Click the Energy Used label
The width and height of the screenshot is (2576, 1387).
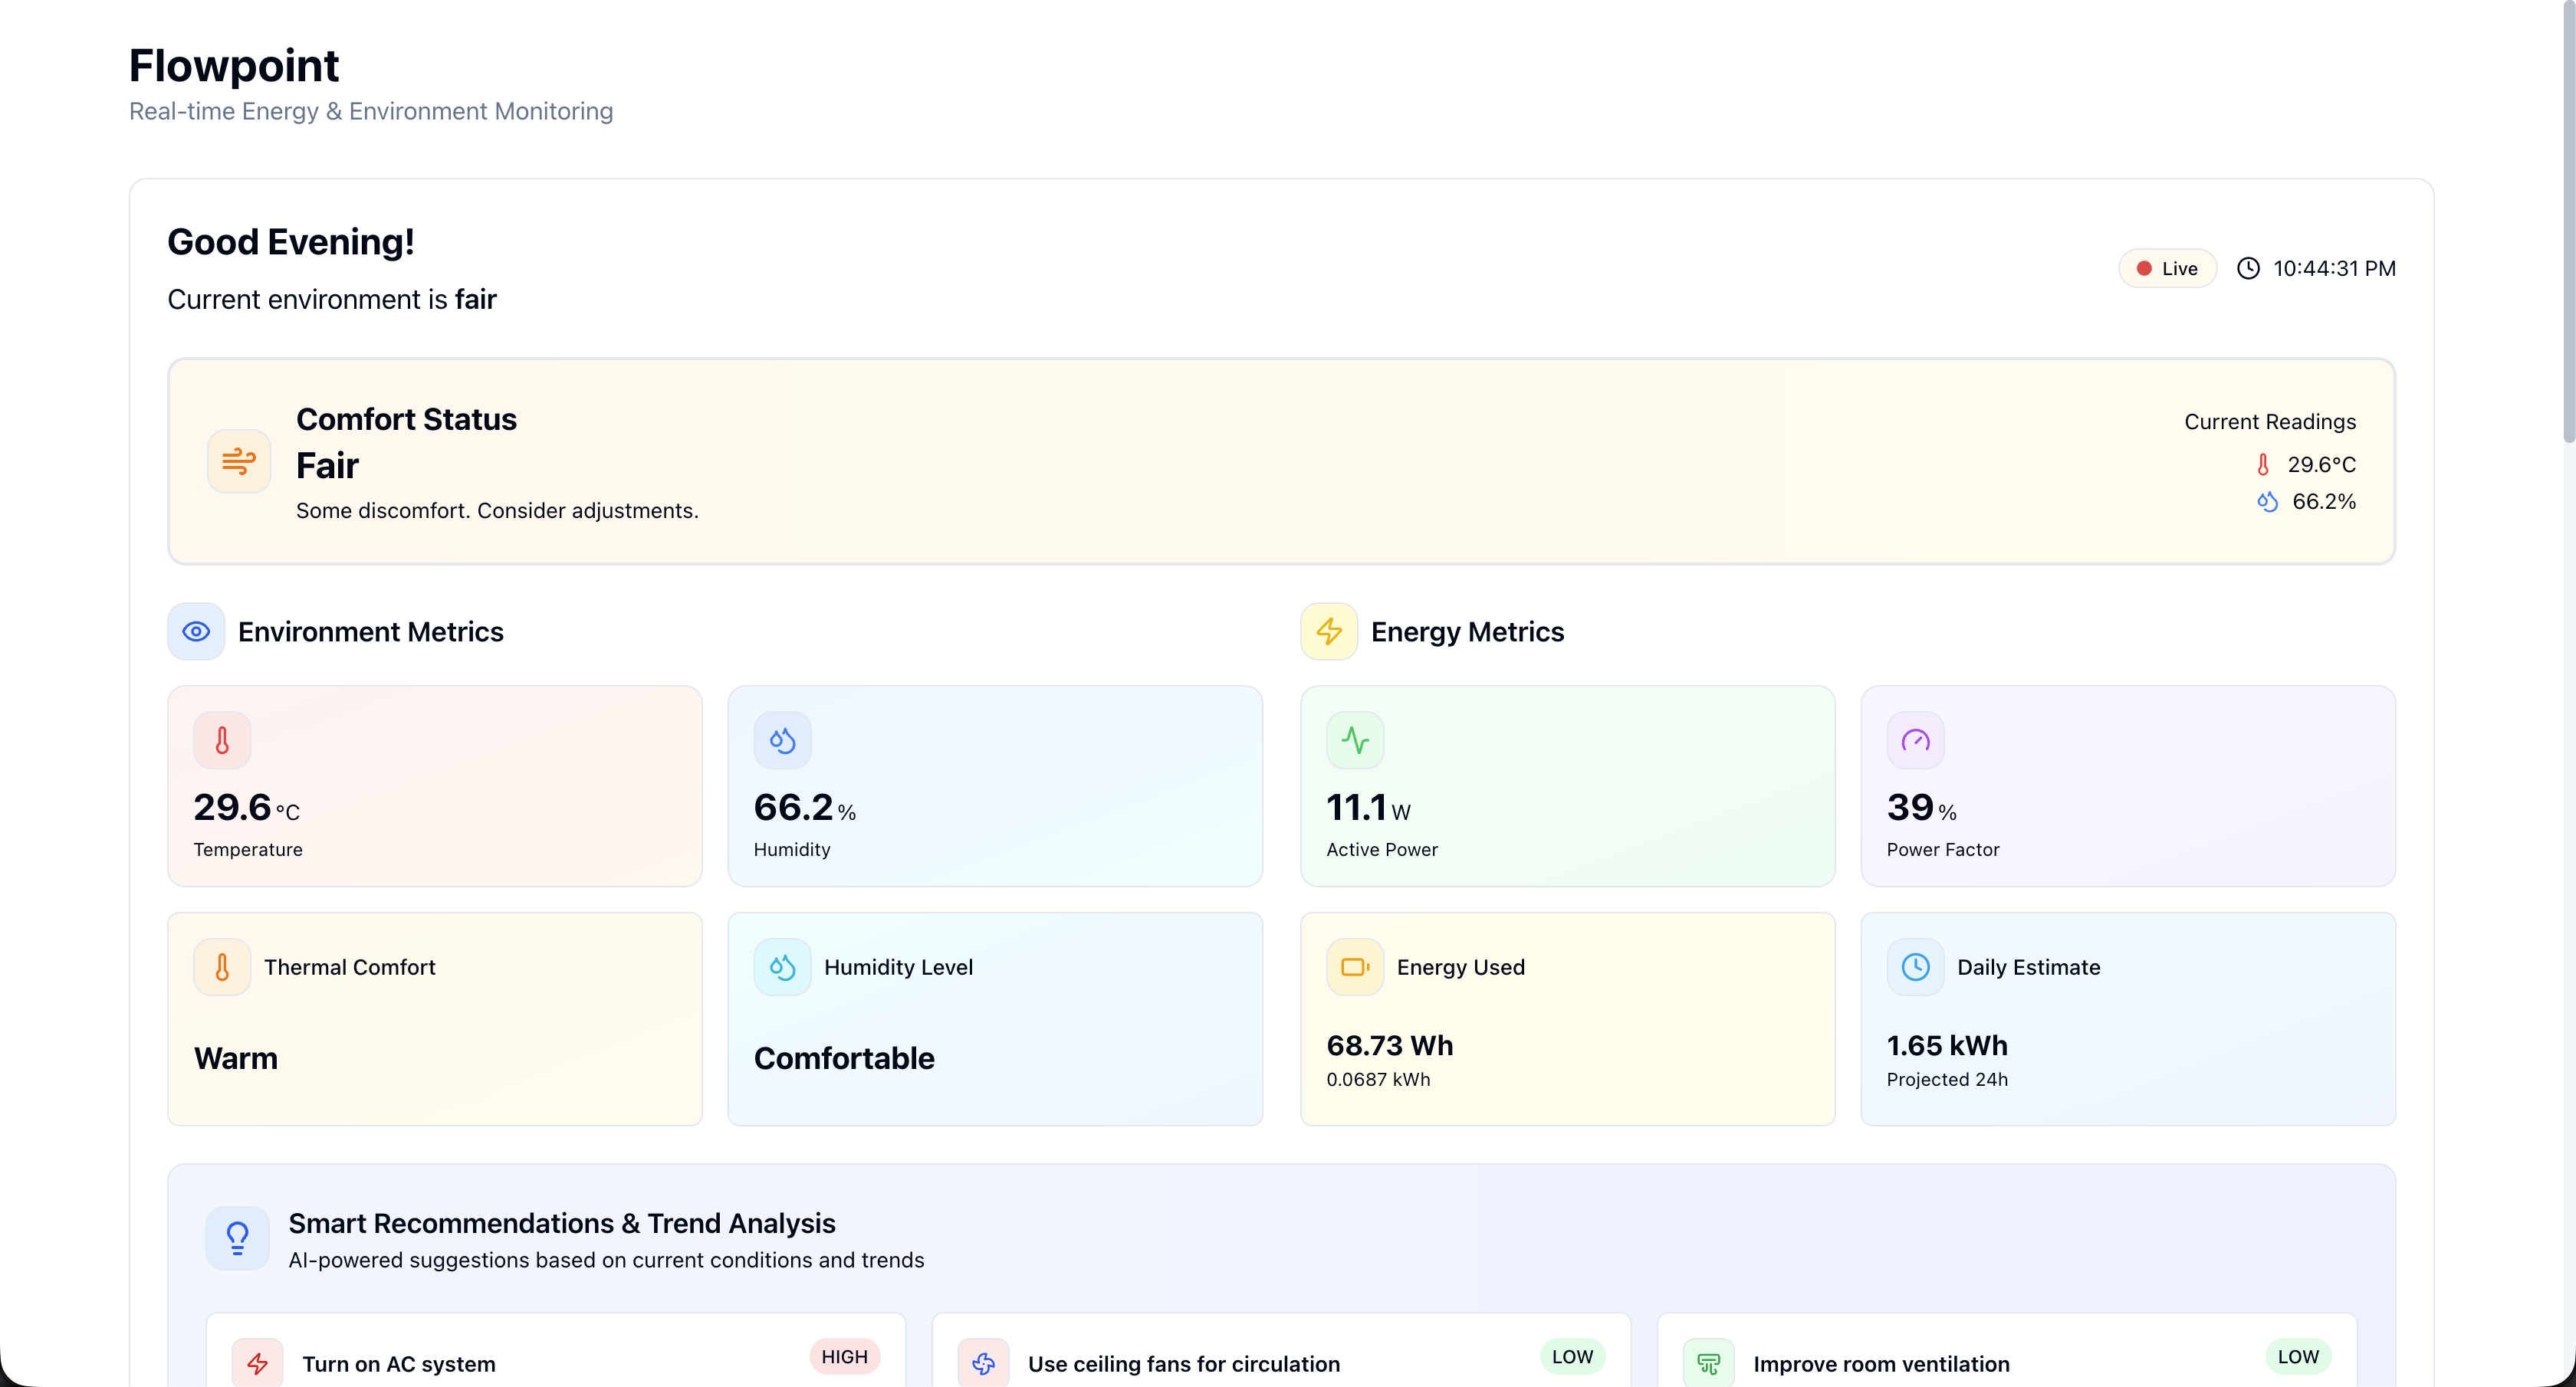pos(1461,967)
